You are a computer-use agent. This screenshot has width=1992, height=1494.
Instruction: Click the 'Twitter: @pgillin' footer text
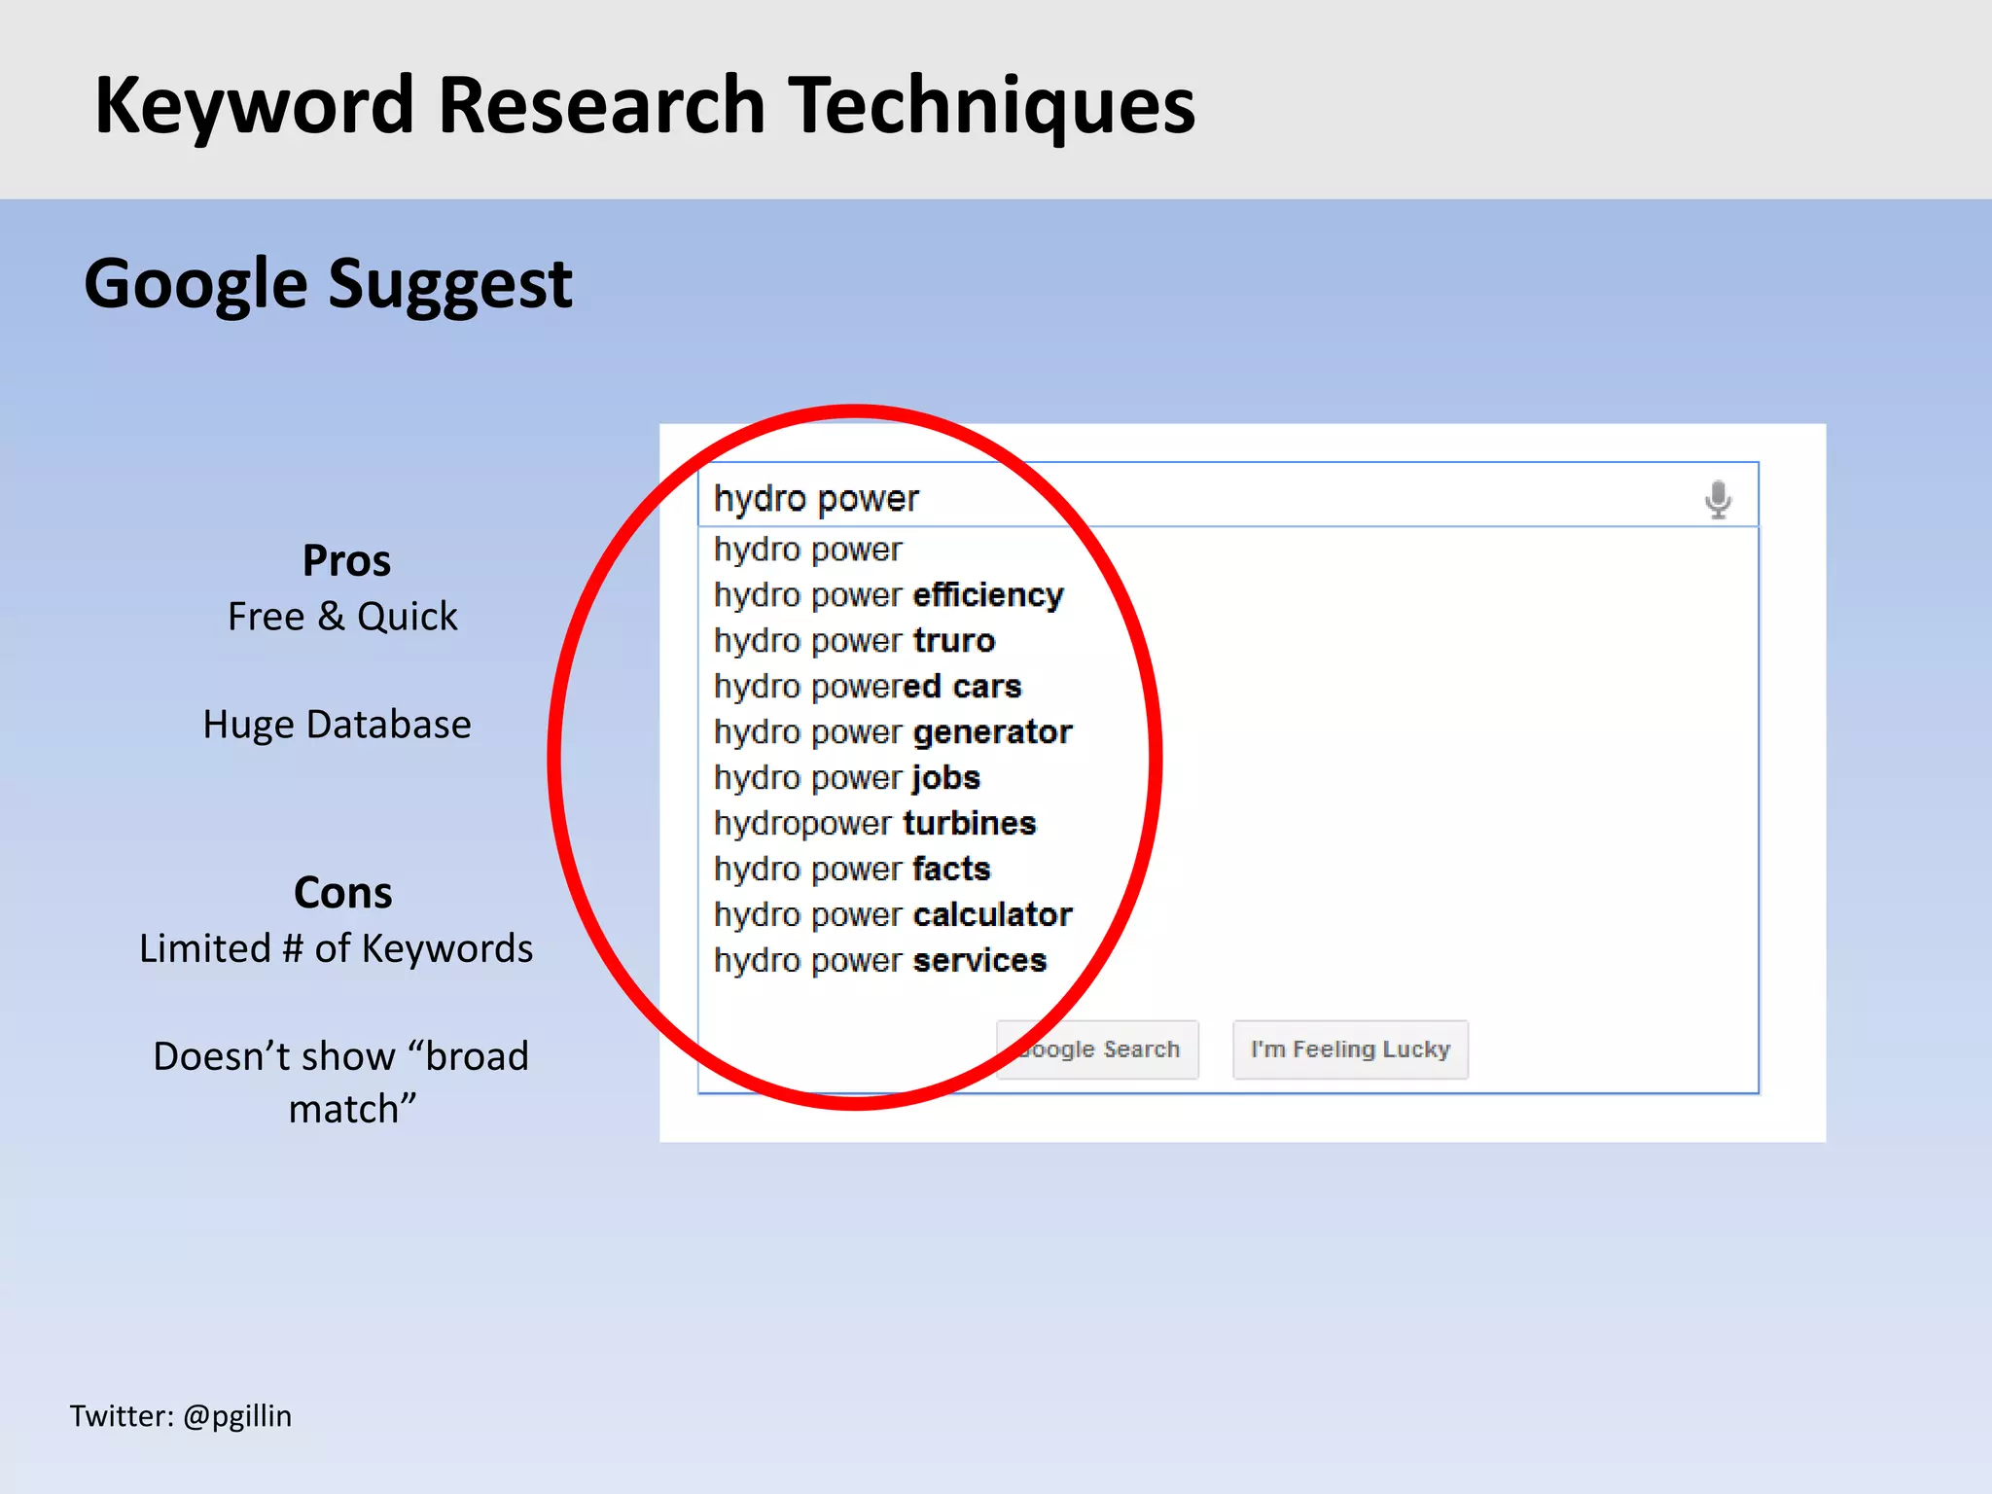point(181,1416)
